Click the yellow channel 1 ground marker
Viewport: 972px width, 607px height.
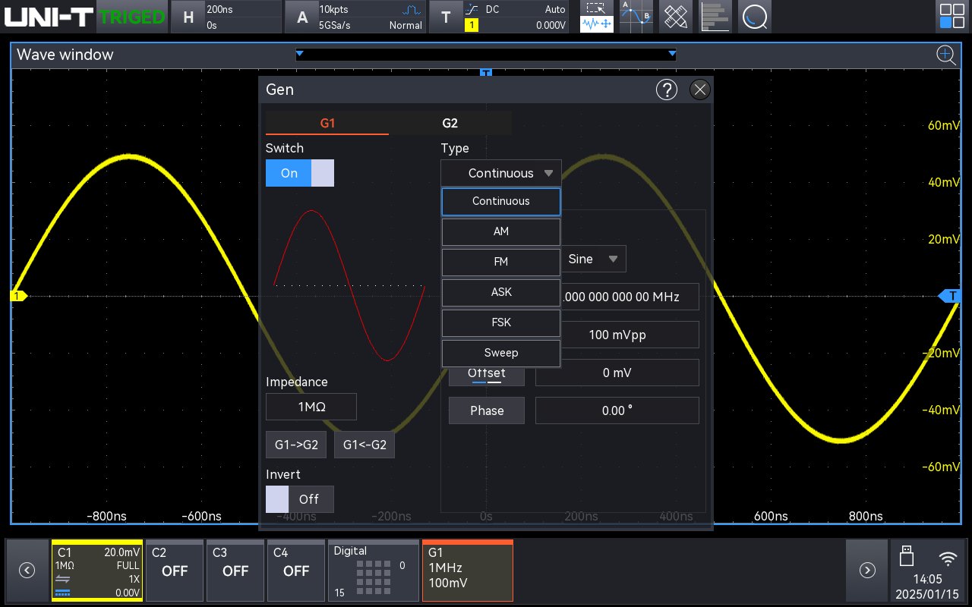[18, 296]
